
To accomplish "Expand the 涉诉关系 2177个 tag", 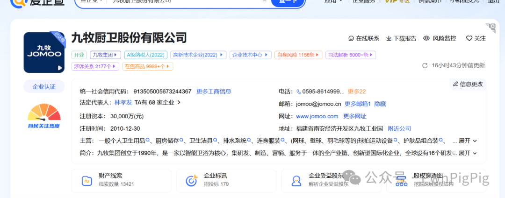I will tap(95, 66).
